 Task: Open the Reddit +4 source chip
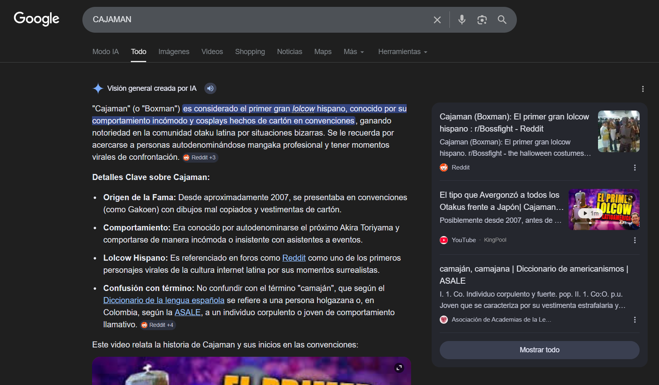coord(157,325)
